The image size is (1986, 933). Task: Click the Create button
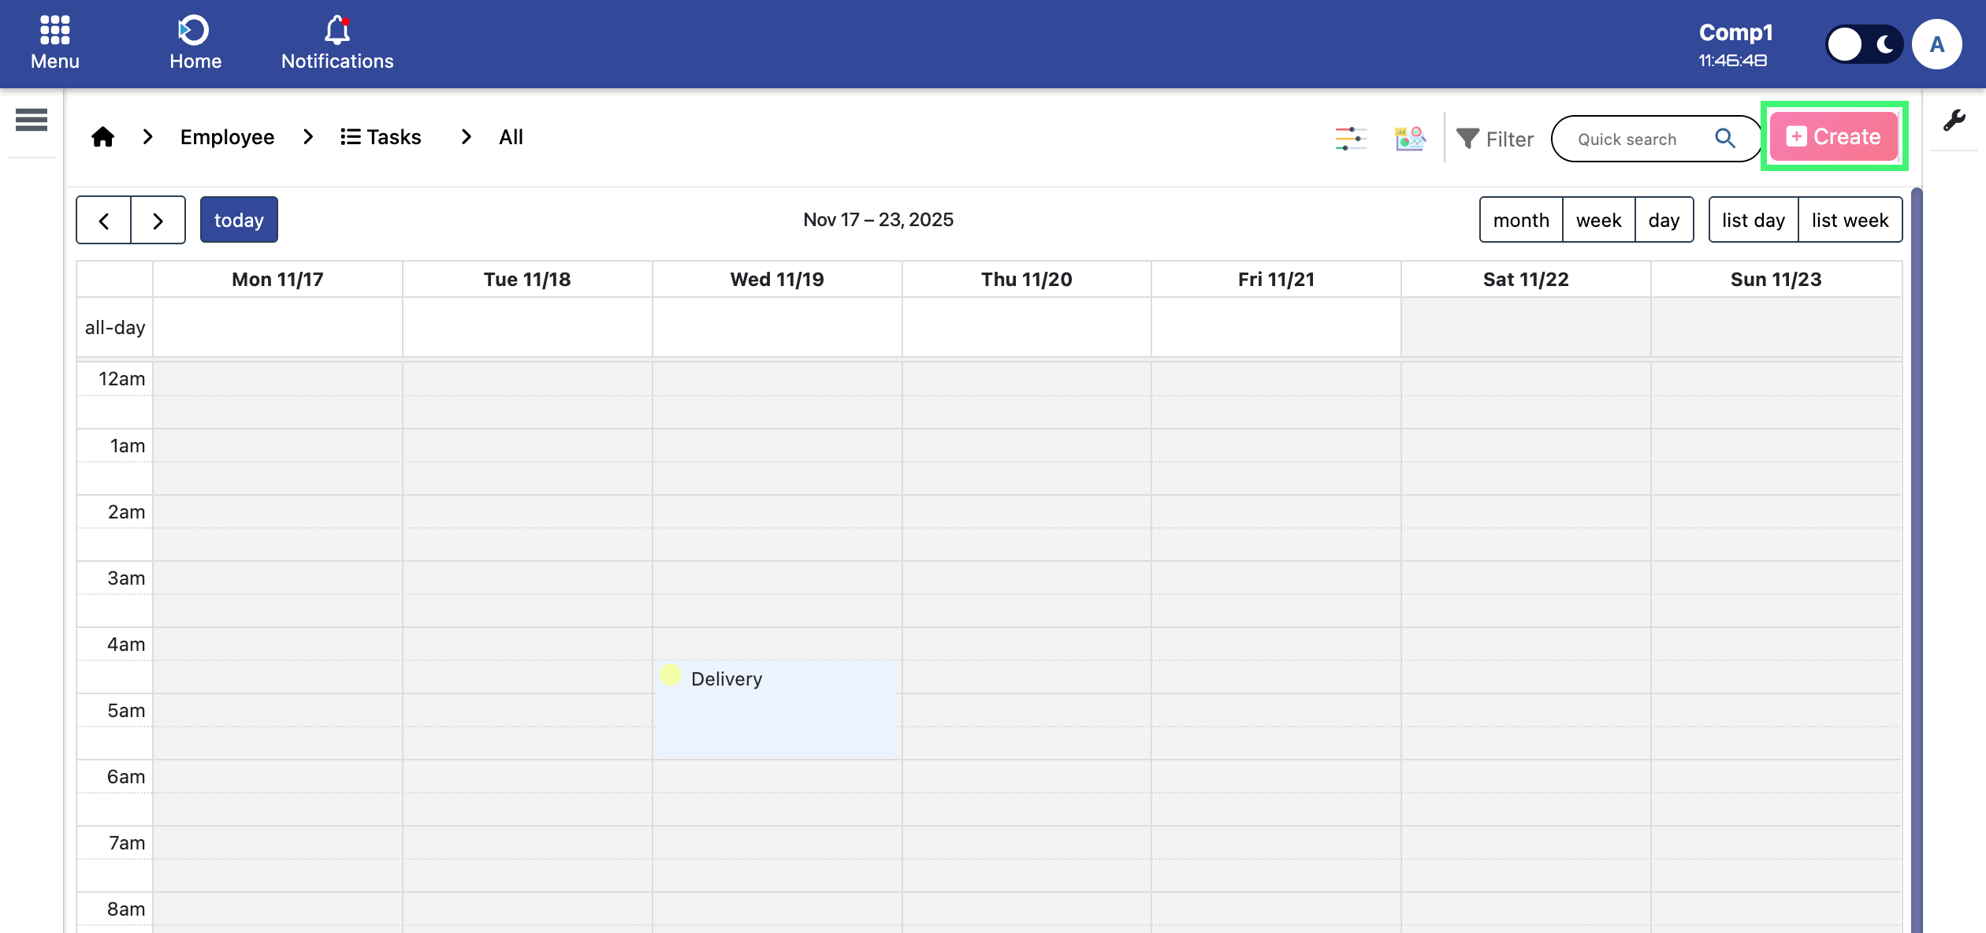click(1834, 136)
